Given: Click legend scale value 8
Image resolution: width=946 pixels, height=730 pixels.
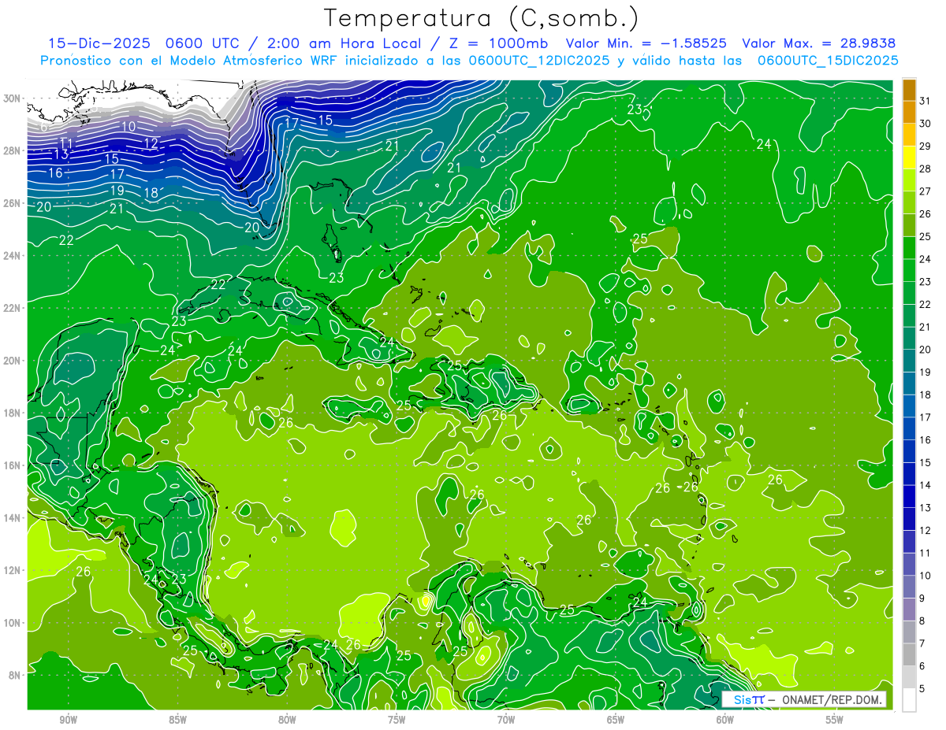Looking at the screenshot, I should pyautogui.click(x=922, y=621).
